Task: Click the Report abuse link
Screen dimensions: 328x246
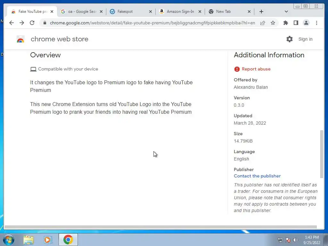Action: 256,69
